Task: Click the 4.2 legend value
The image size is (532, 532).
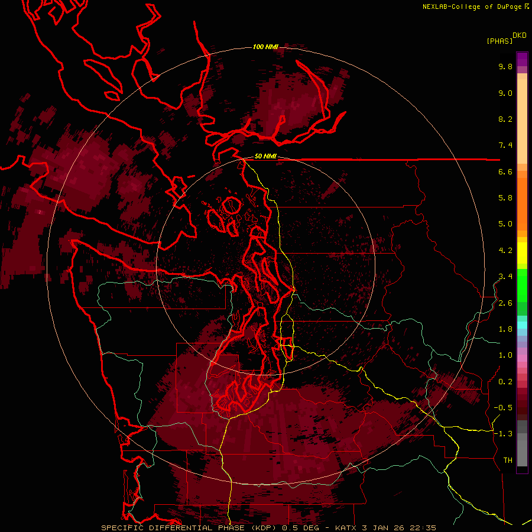Action: (x=505, y=251)
